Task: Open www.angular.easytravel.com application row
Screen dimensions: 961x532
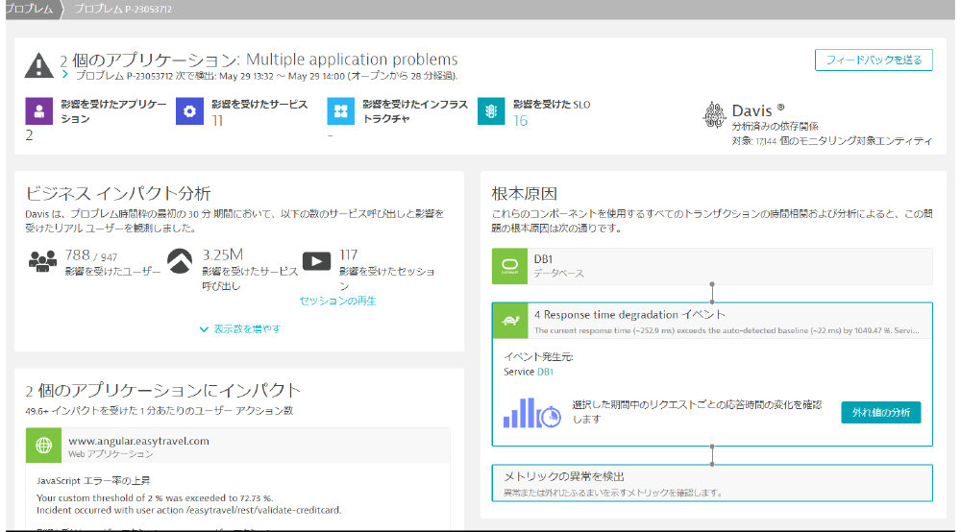Action: [237, 445]
